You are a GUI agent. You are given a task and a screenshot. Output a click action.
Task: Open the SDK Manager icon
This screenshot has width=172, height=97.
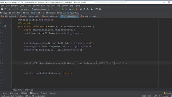click(88, 9)
